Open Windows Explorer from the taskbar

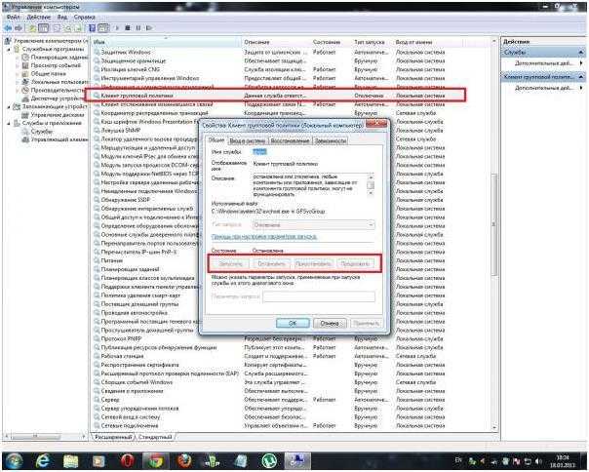[x=70, y=460]
